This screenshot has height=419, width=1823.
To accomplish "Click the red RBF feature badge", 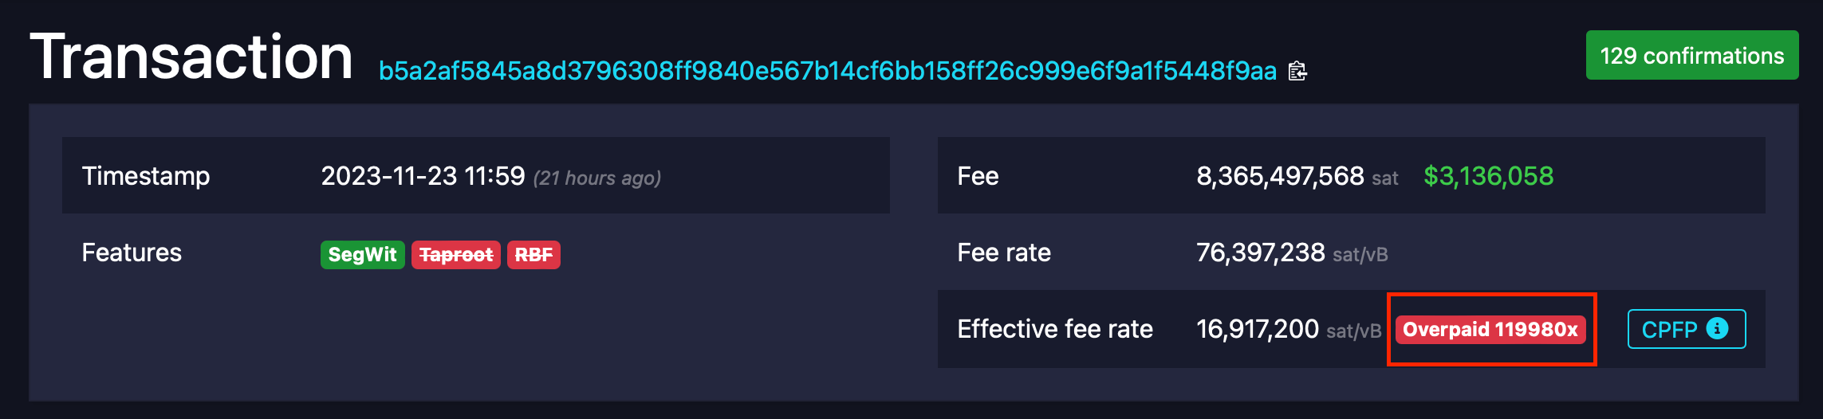I will pos(534,255).
